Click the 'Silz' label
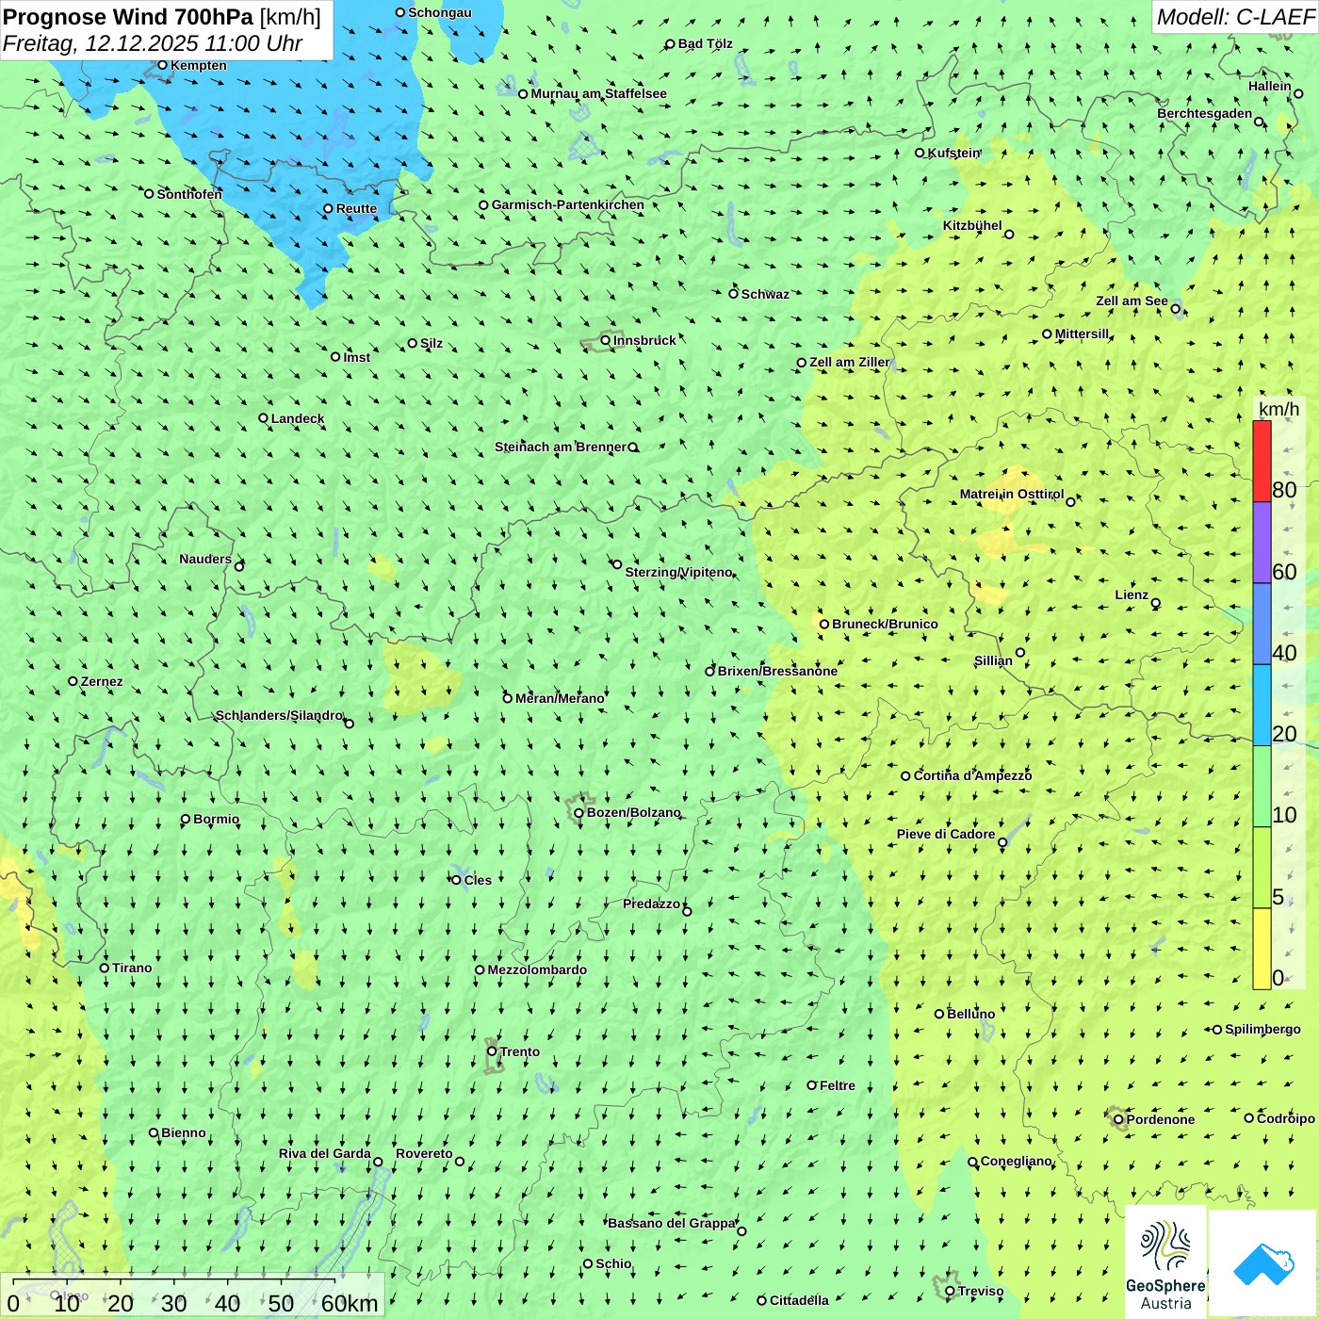The height and width of the screenshot is (1319, 1319). [432, 343]
